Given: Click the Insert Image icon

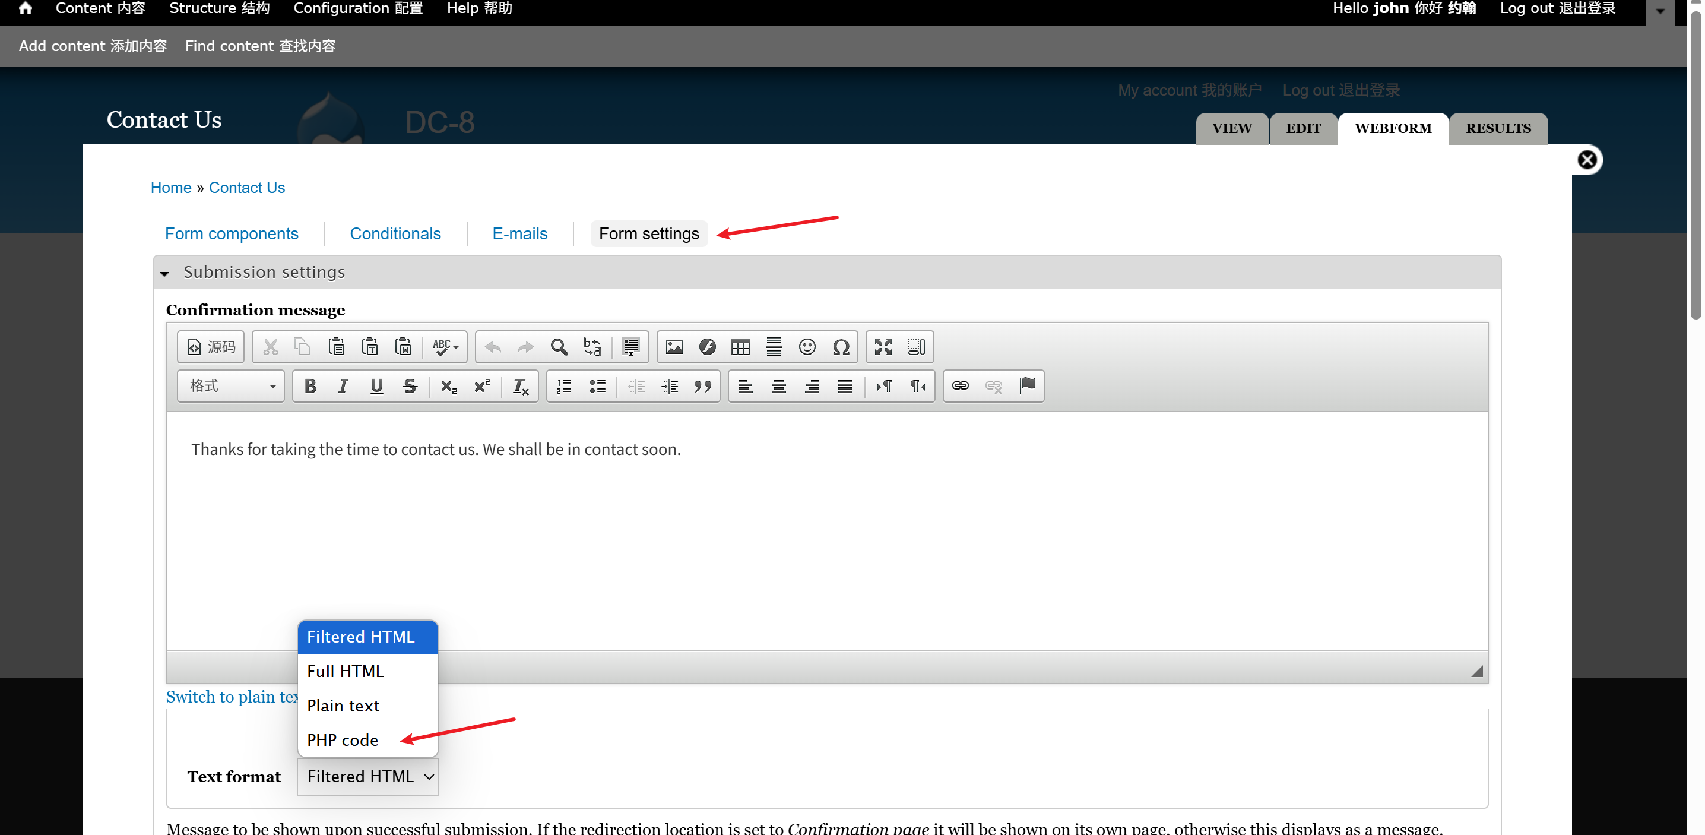Looking at the screenshot, I should tap(674, 347).
